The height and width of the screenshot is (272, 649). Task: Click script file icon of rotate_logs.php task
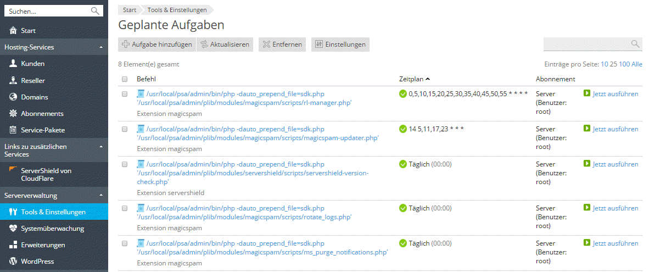coord(141,207)
